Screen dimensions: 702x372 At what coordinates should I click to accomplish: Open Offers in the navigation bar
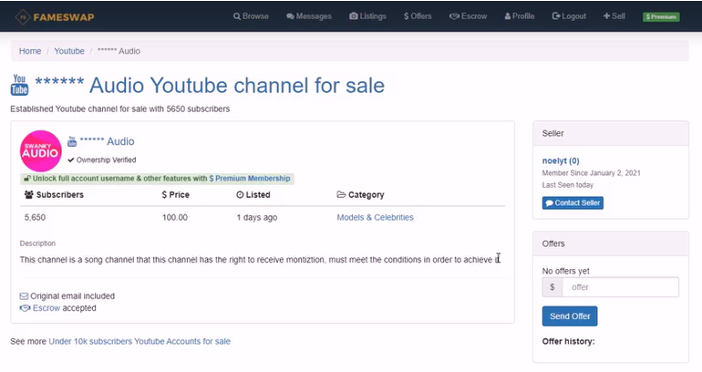click(418, 16)
